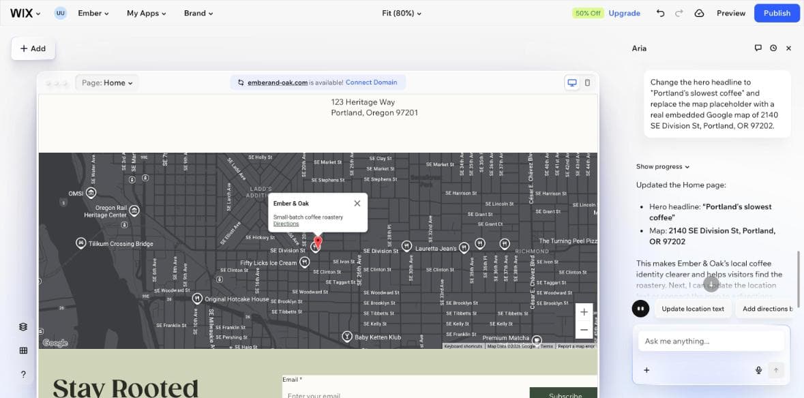Select Oregon Rail Heritage Center marker

pyautogui.click(x=134, y=211)
